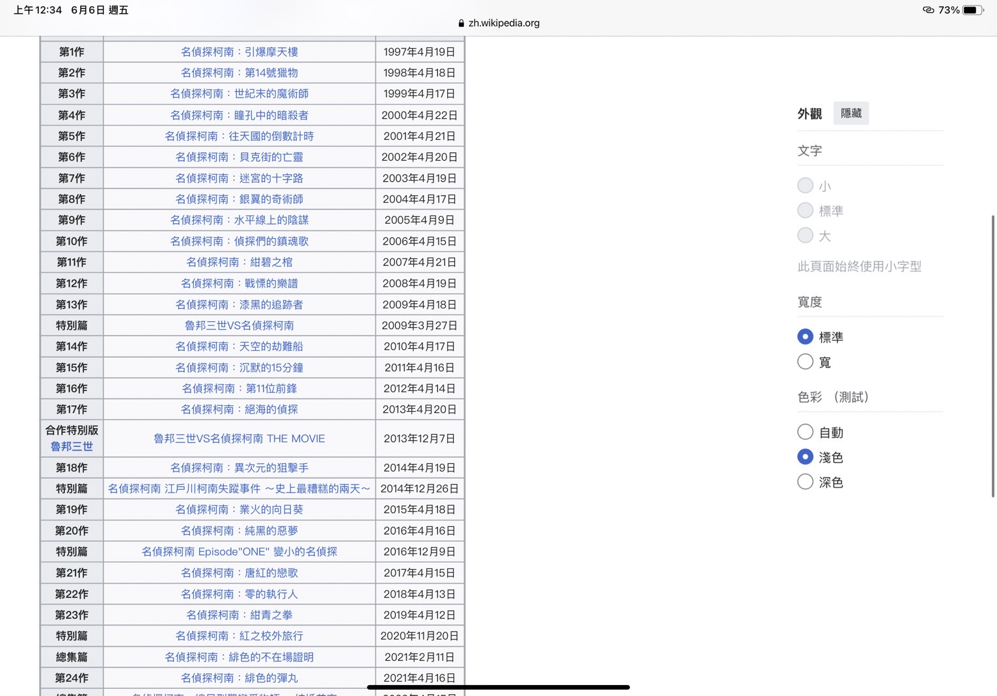The image size is (997, 696).
Task: Open 名偵探柯南：異次元的狙擊手 link
Action: [239, 468]
